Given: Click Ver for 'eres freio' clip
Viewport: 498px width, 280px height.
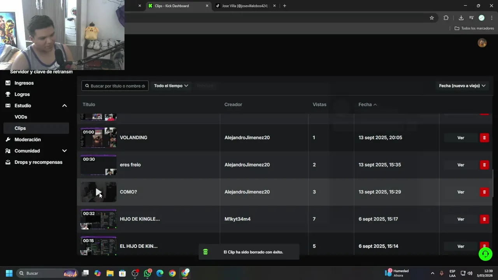Looking at the screenshot, I should pyautogui.click(x=461, y=165).
